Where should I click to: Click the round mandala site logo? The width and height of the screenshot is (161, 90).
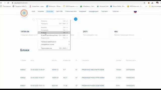(24, 13)
